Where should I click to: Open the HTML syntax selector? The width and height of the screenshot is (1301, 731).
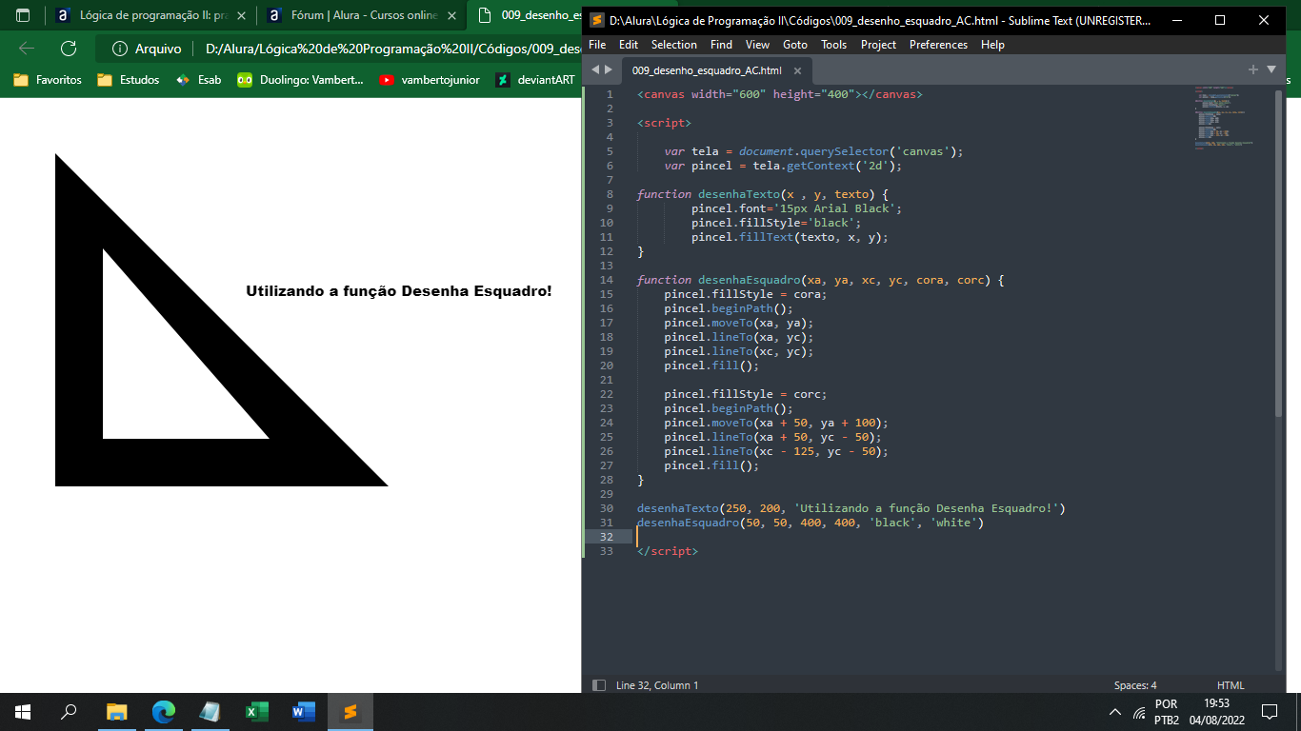[1231, 685]
